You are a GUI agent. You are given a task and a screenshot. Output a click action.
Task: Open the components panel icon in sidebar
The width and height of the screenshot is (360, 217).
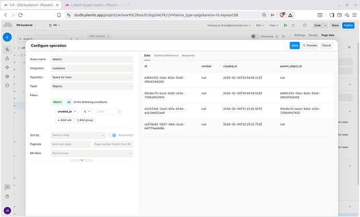7,67
